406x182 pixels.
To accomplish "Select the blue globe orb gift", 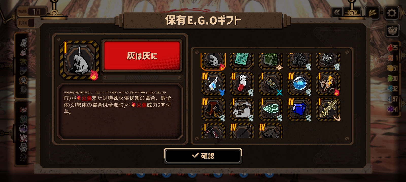I will (299, 84).
